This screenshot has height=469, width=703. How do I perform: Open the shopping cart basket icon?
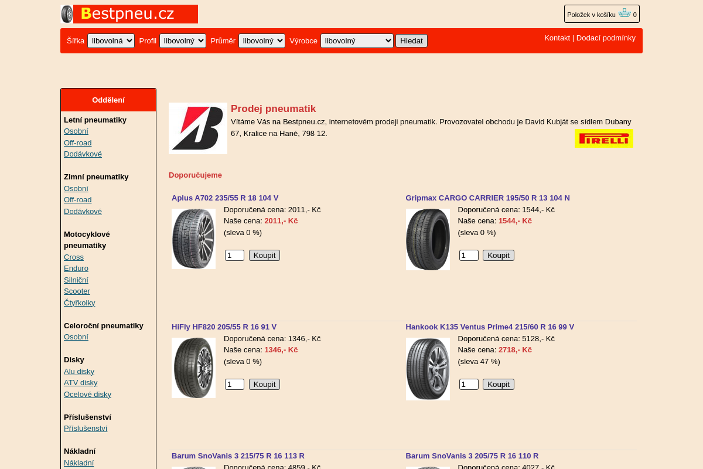[x=624, y=13]
